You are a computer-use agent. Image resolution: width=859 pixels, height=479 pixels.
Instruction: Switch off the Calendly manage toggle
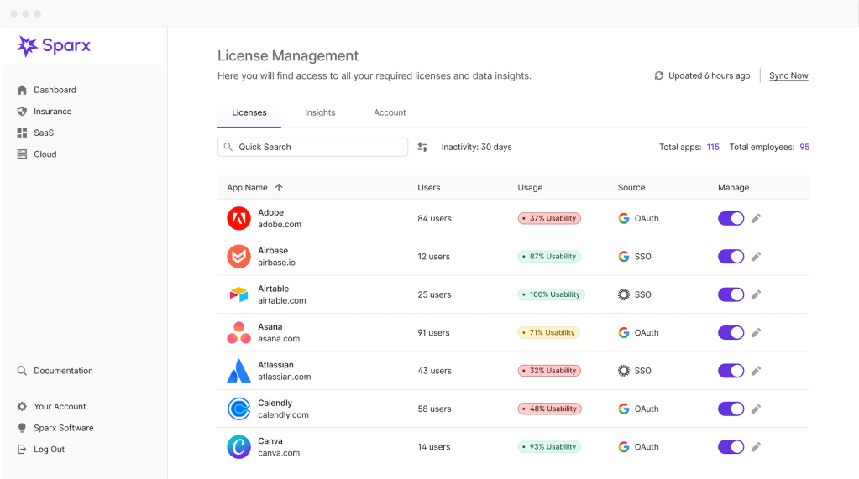click(731, 409)
